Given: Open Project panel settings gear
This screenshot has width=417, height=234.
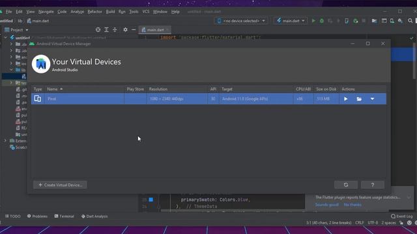Looking at the screenshot, I should pos(125,30).
